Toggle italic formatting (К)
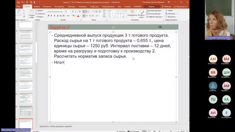Screen dimensions: 235x132 51,16
